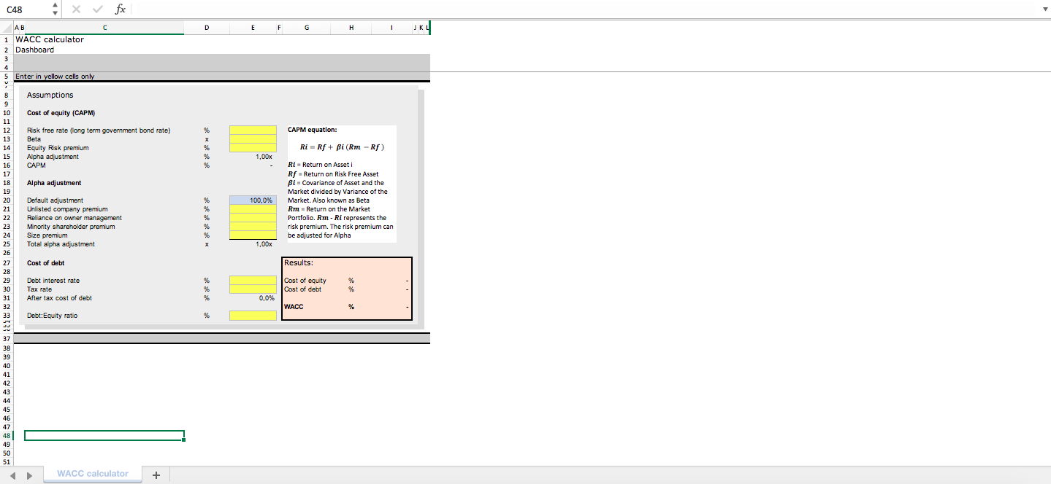1051x484 pixels.
Task: Select the yellow Risk free rate input cell
Action: 252,130
